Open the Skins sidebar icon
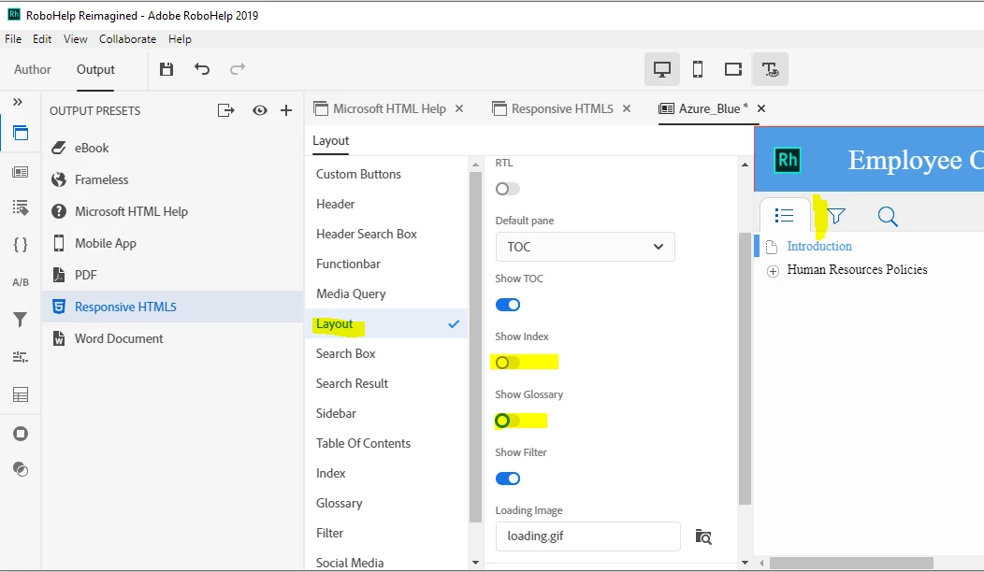The height and width of the screenshot is (572, 984). (x=20, y=172)
